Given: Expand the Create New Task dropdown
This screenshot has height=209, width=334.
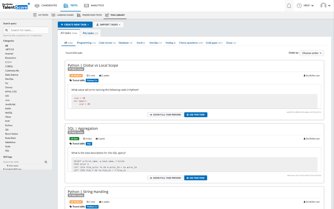Looking at the screenshot, I should [x=75, y=24].
